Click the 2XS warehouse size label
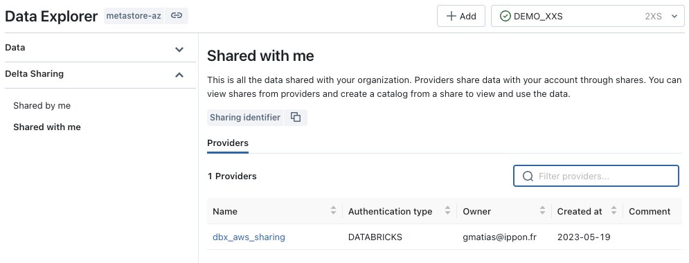This screenshot has width=689, height=263. [x=654, y=16]
